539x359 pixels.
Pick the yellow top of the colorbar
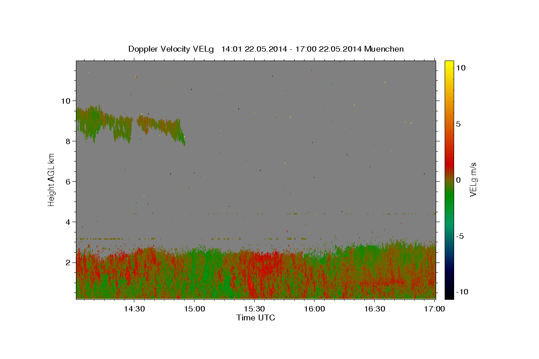[449, 64]
